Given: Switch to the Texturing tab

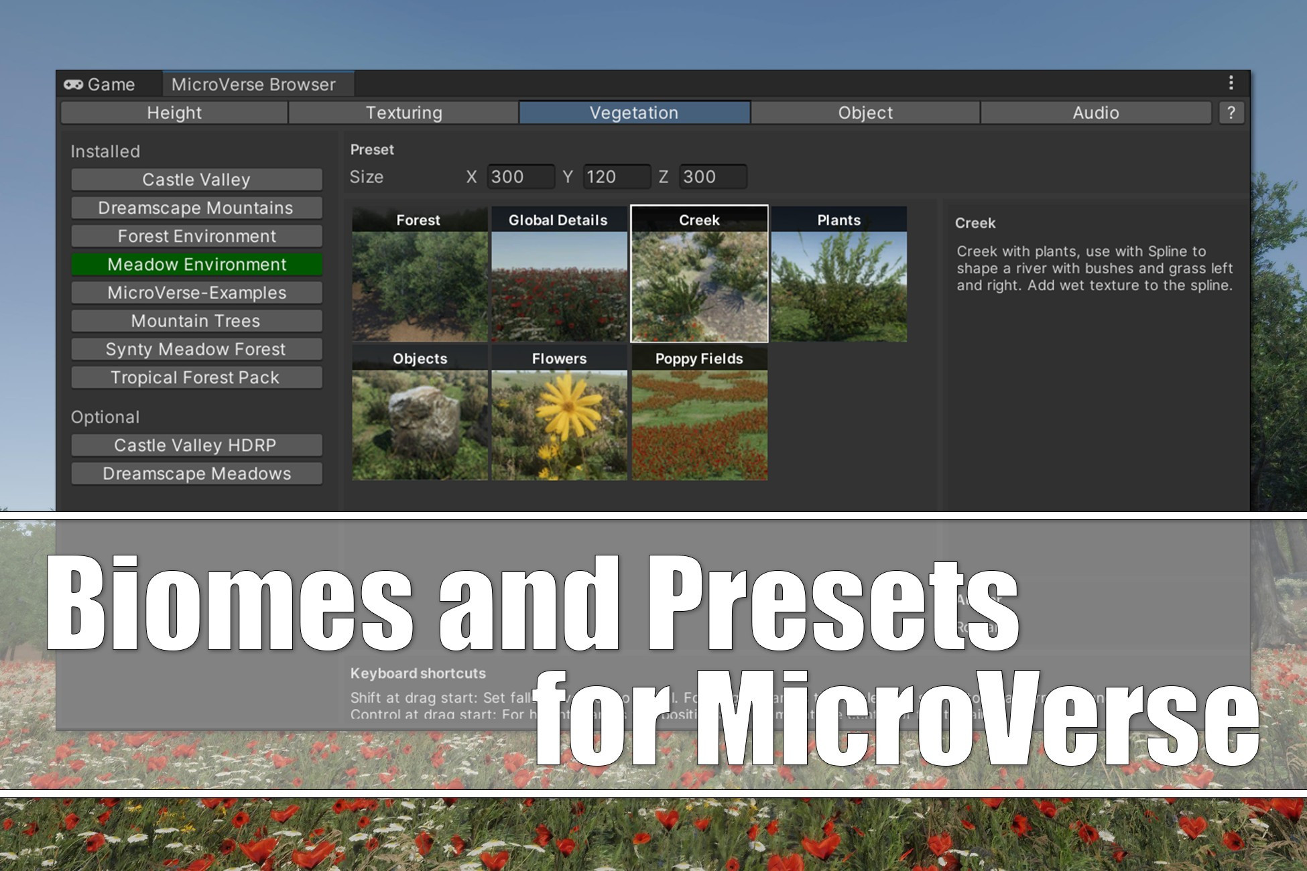Looking at the screenshot, I should [403, 113].
